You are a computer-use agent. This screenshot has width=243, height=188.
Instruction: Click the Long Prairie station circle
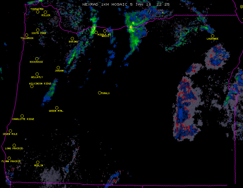coord(14,145)
